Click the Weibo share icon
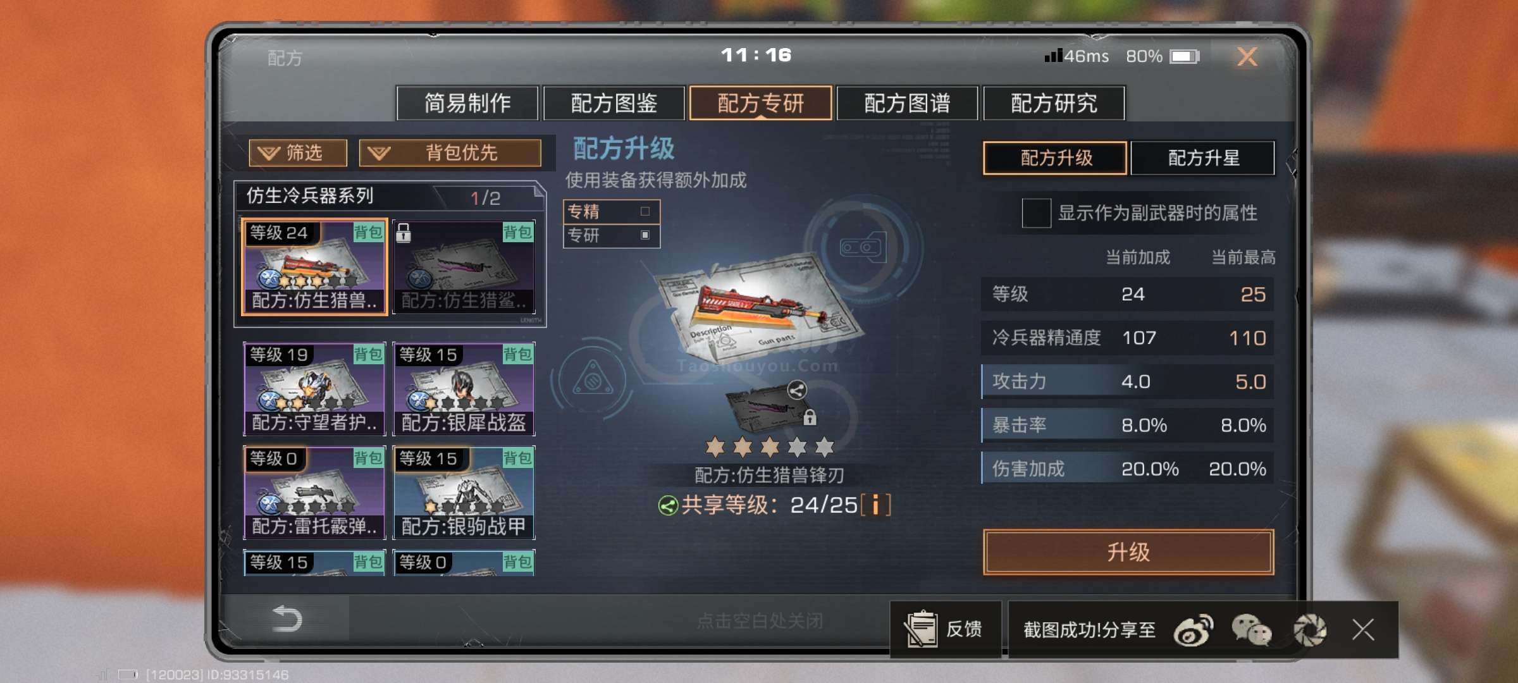1518x683 pixels. click(1194, 630)
